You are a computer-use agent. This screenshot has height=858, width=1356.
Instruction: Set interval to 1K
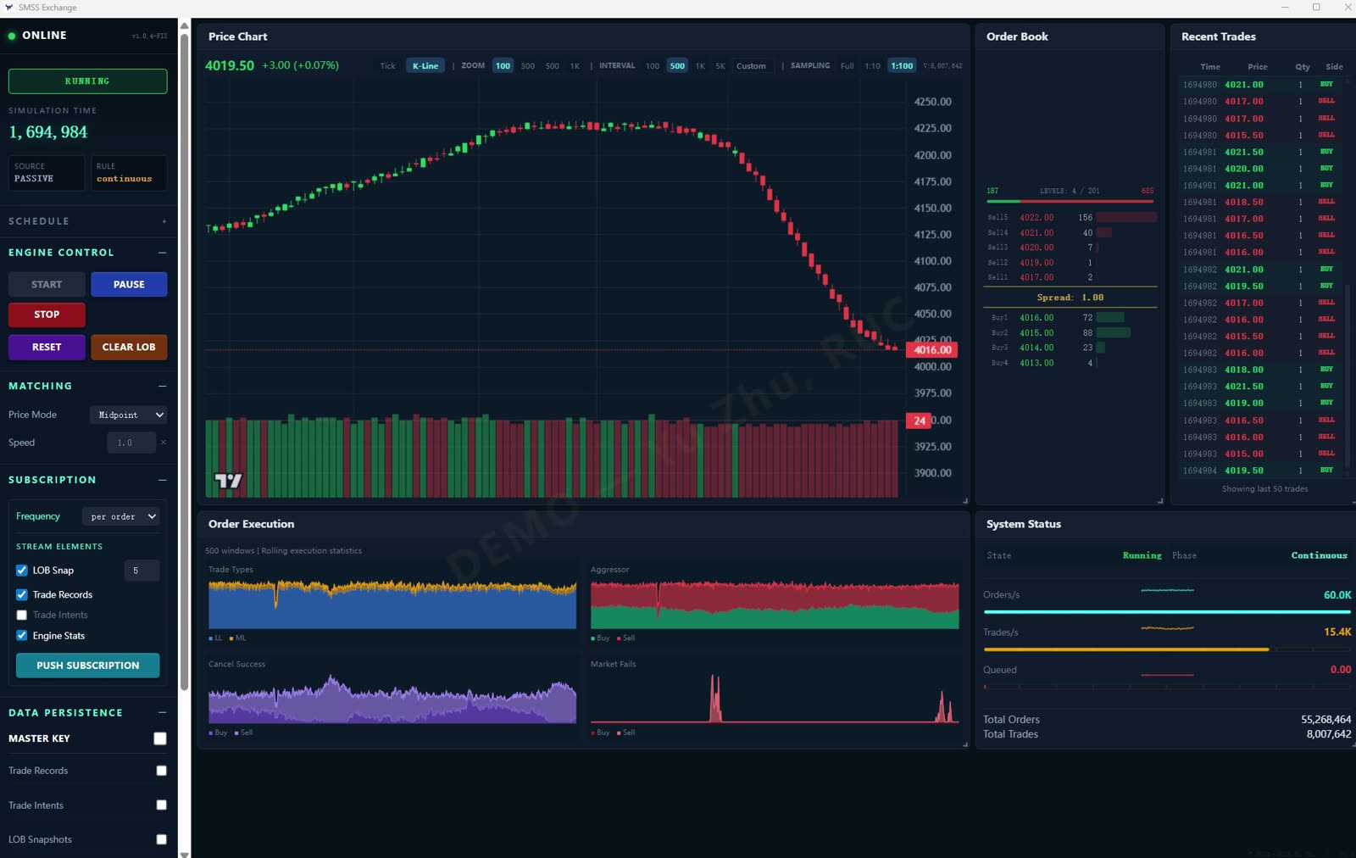[x=700, y=66]
